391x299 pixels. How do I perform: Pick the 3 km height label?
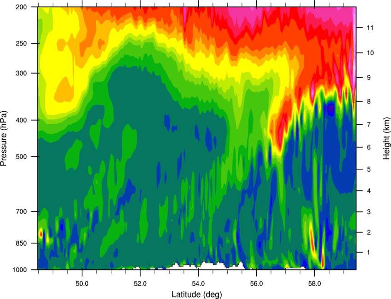(368, 212)
